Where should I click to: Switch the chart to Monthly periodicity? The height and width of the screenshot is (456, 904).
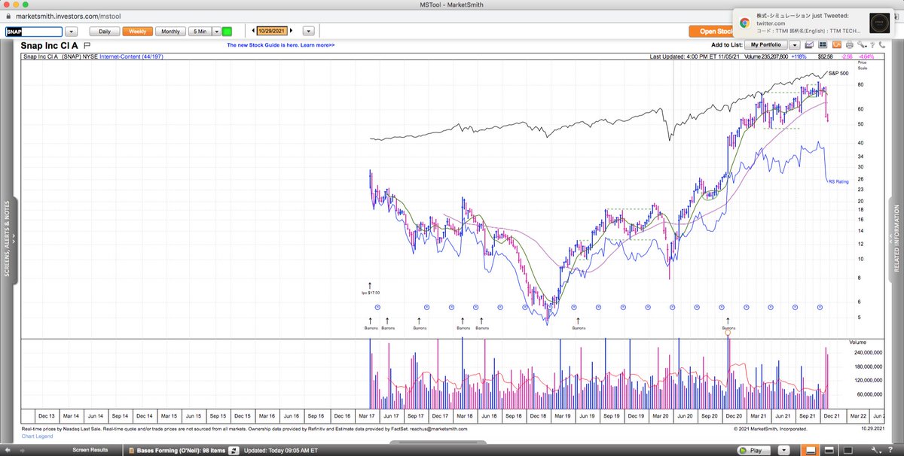[171, 32]
